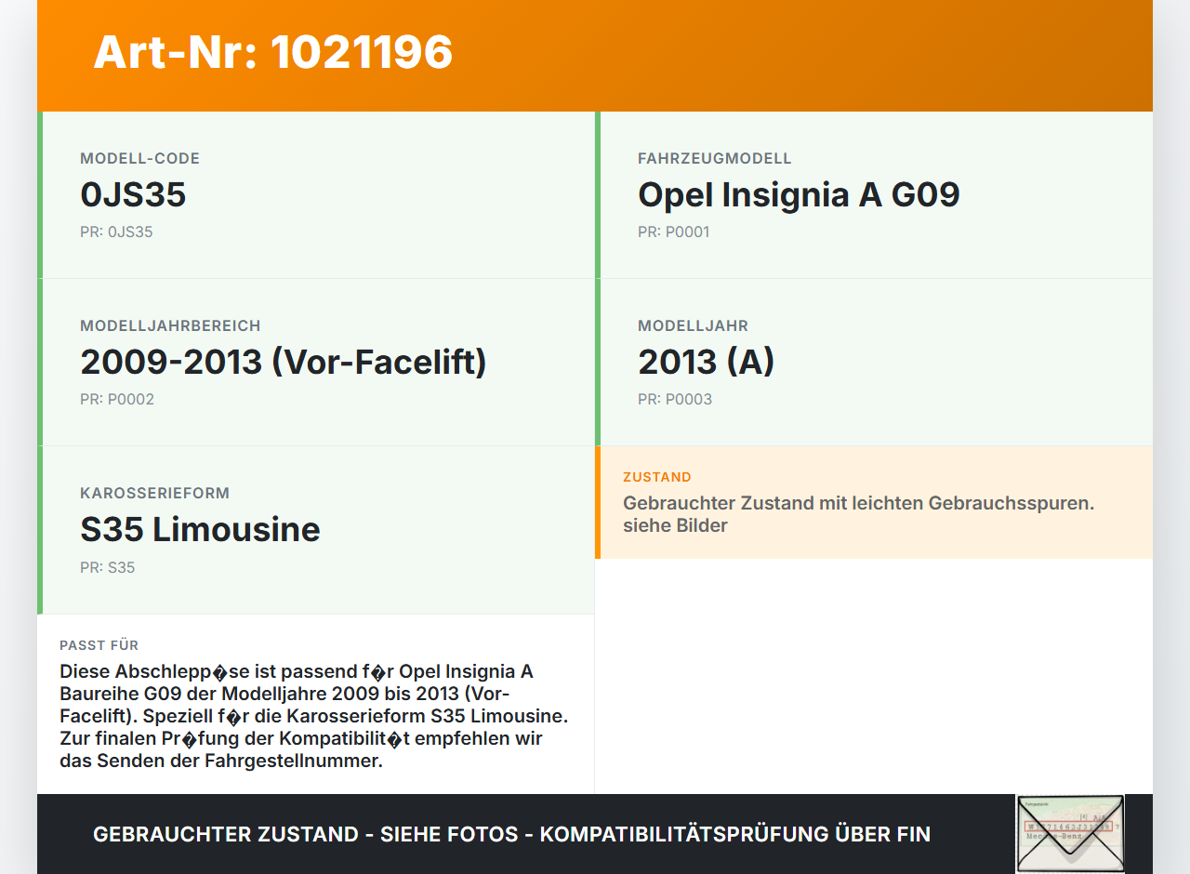1190x874 pixels.
Task: Click the KAROSSERIEFORM label
Action: tap(154, 493)
